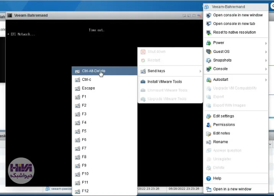Image resolution: width=274 pixels, height=196 pixels.
Task: Click the F2 keyboard icon
Action: (x=77, y=106)
